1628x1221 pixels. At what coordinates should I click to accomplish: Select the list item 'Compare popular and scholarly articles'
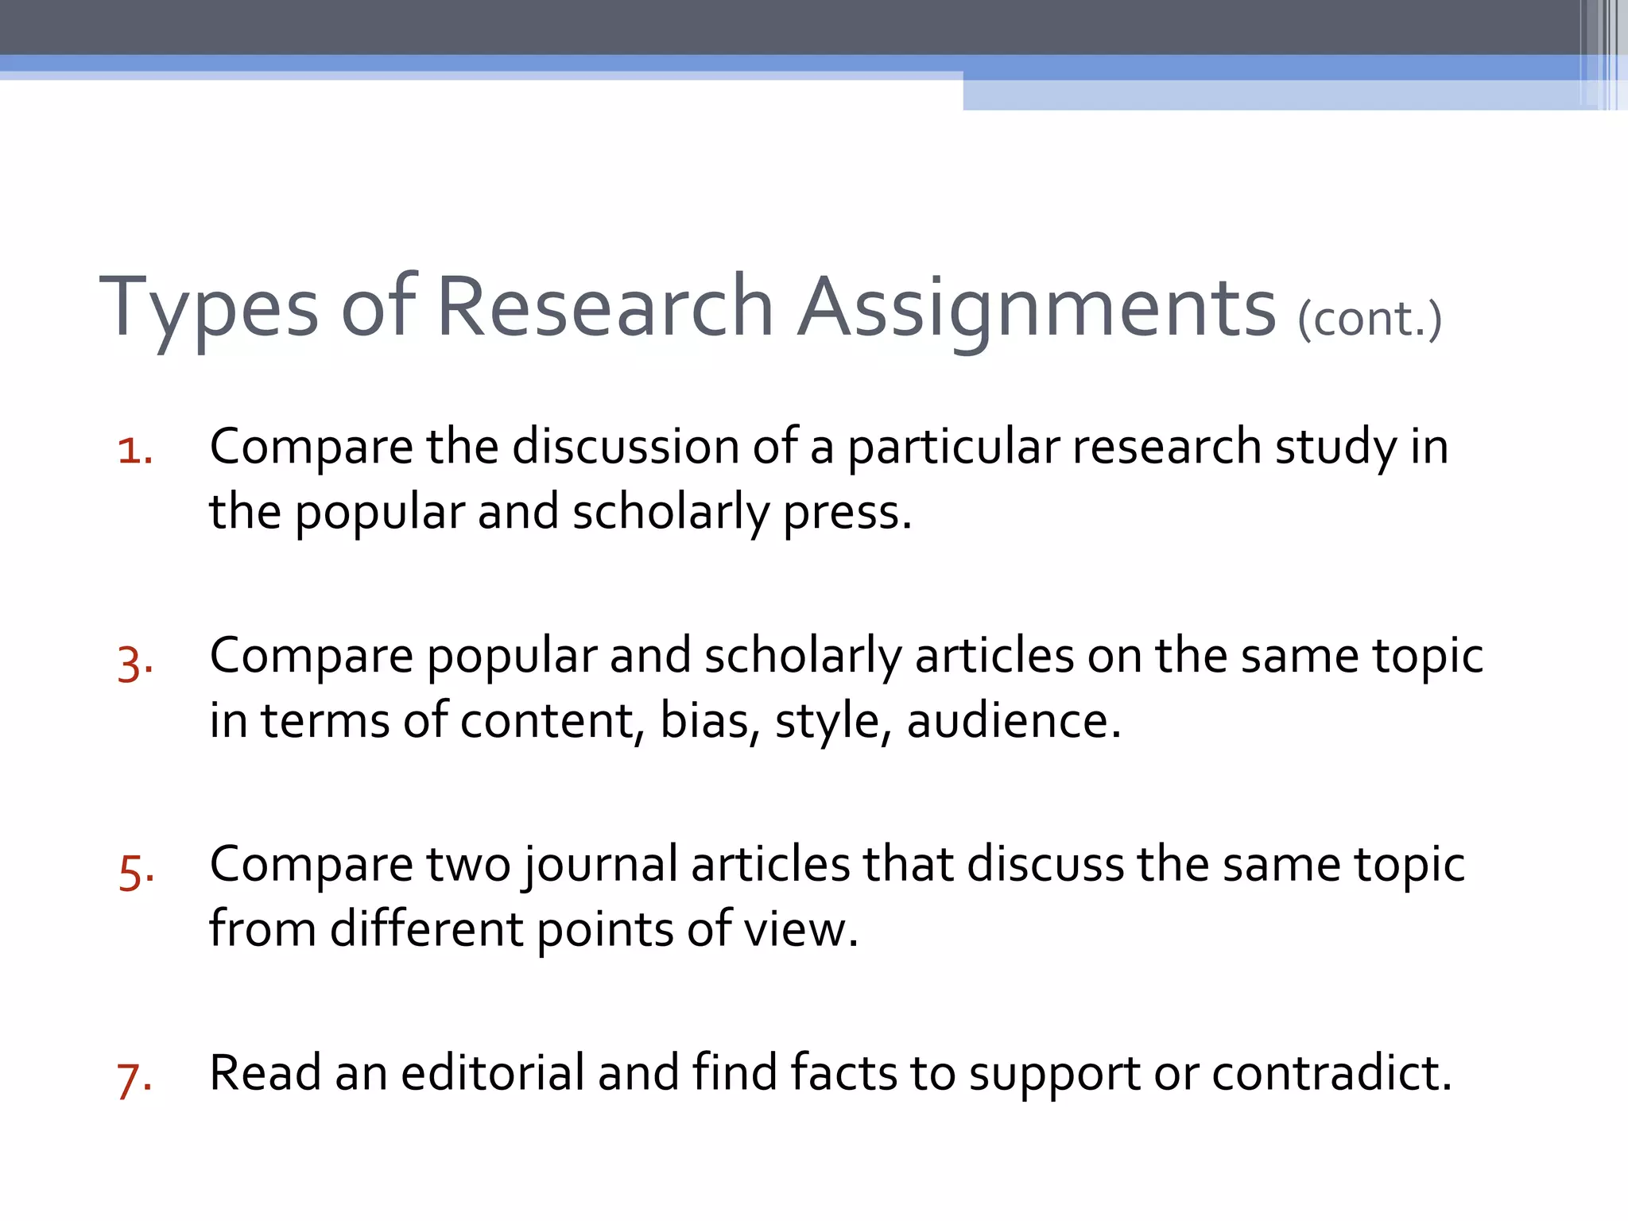click(846, 688)
